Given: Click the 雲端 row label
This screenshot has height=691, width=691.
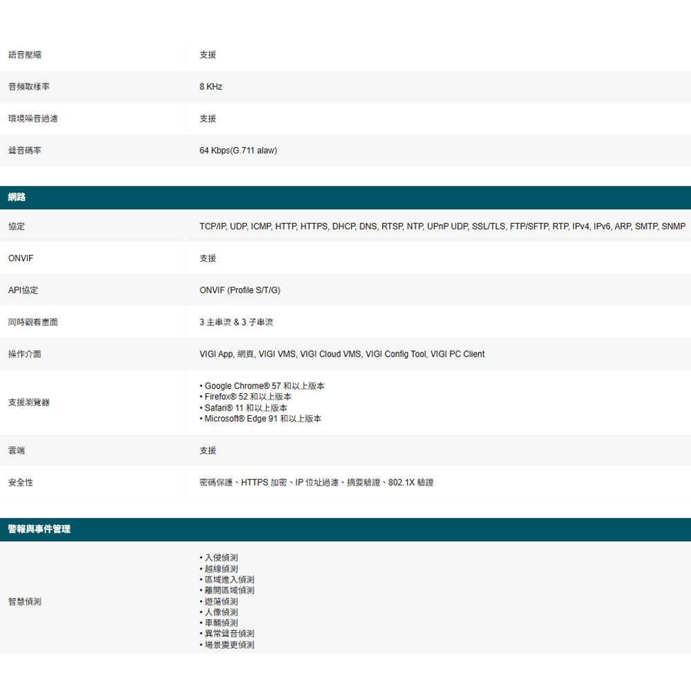Looking at the screenshot, I should coord(16,451).
